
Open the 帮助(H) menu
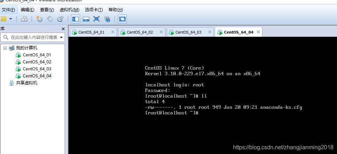pyautogui.click(x=116, y=10)
